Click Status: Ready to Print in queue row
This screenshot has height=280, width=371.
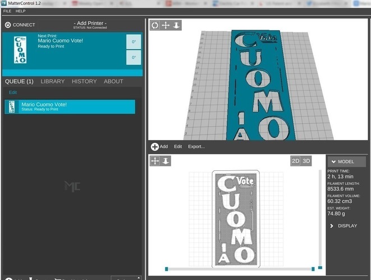pos(40,109)
